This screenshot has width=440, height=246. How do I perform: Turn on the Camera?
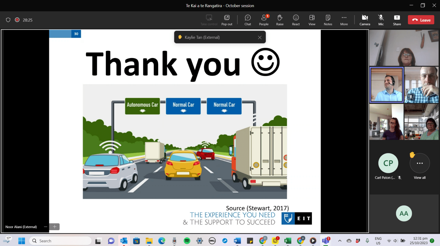click(x=365, y=20)
